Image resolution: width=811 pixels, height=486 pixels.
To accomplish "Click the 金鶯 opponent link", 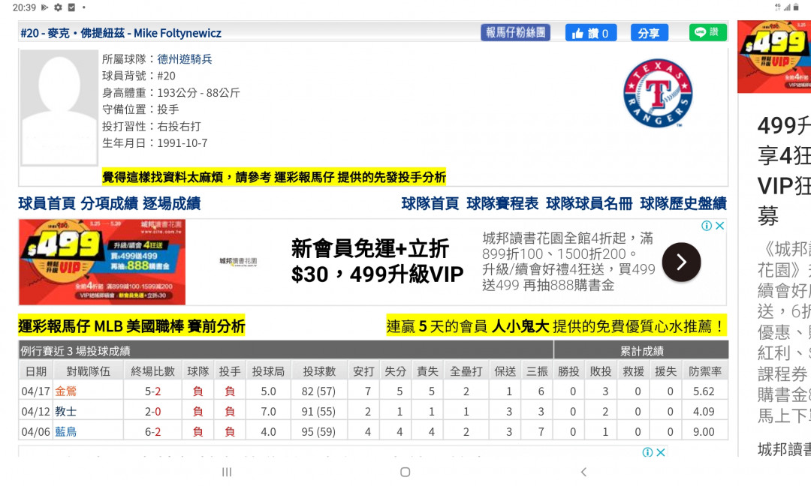I will [65, 391].
